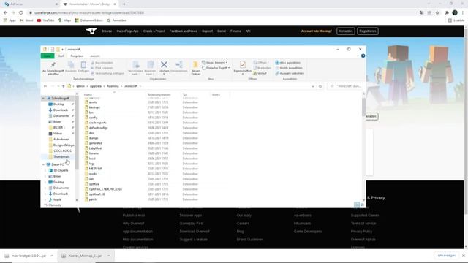The image size is (468, 263).
Task: Open Browse in the CurseForge menu
Action: [107, 31]
